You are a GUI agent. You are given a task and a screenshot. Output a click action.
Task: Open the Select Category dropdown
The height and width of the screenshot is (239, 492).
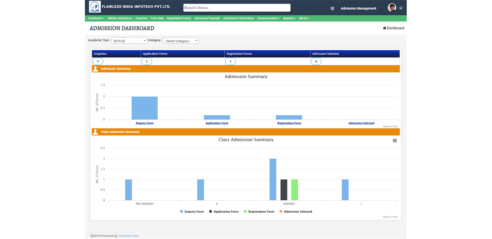pos(181,41)
